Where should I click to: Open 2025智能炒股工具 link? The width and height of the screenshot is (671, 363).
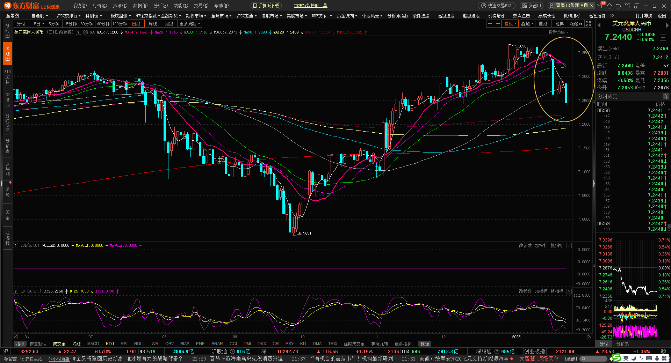[310, 6]
